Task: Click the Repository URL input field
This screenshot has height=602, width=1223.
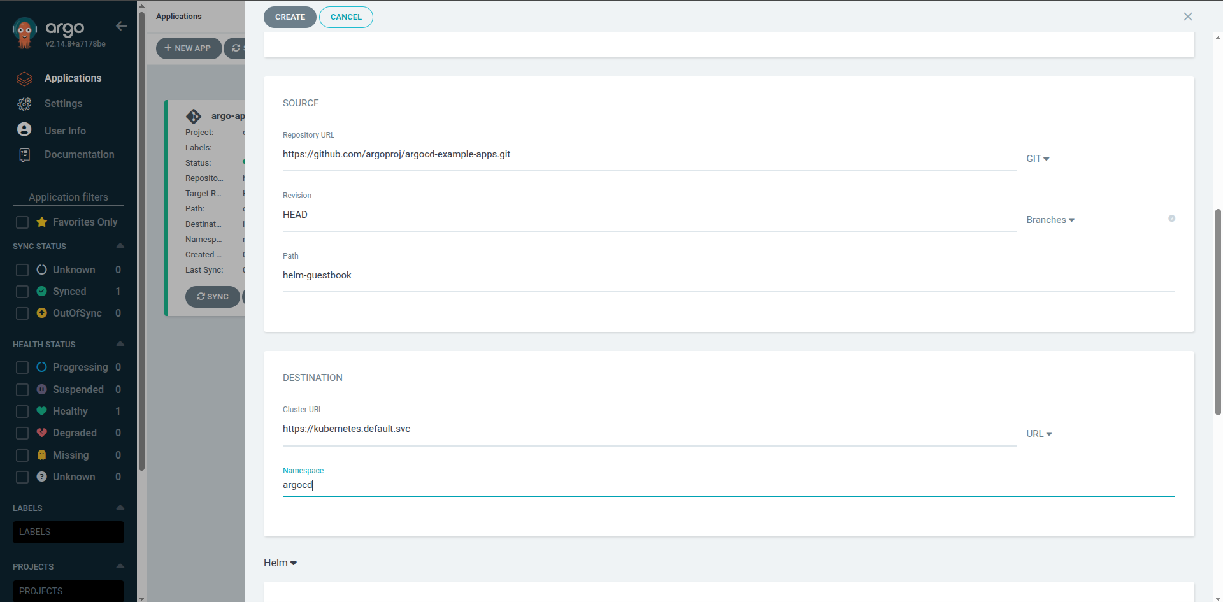Action: coord(650,155)
